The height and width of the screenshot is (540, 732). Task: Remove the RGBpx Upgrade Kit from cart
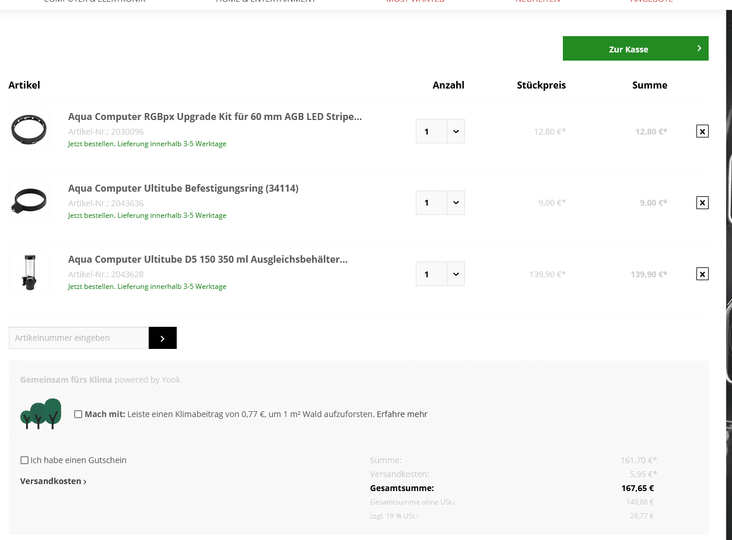[702, 131]
